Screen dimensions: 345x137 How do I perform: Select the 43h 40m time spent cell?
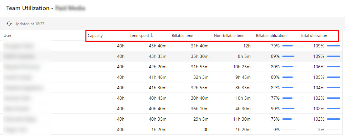[x=148, y=46]
